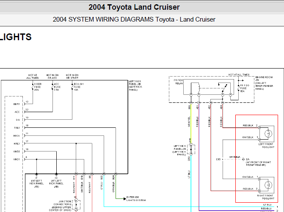Click the dashed J/B connector symbol beside the mid-diagram LEFT KICK PANEL J/B label
The height and width of the screenshot is (212, 284).
coord(191,149)
